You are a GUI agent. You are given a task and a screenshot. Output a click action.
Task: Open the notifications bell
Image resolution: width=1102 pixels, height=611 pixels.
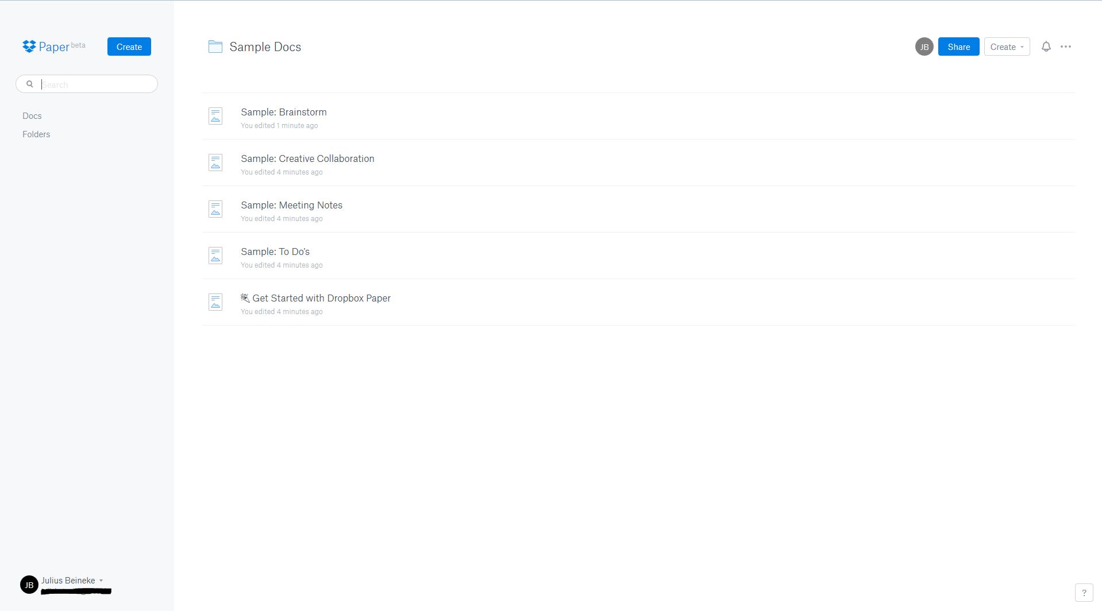(x=1046, y=47)
